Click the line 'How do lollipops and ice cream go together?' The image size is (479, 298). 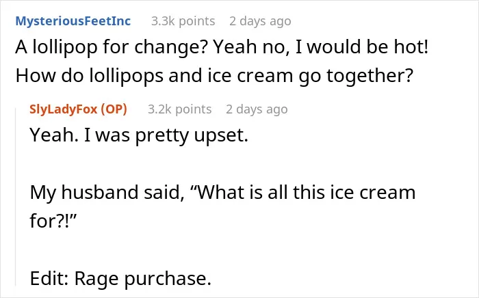tap(214, 76)
